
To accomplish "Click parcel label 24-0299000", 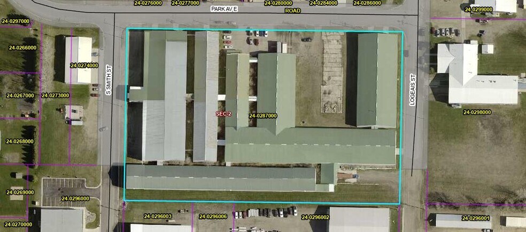I will 479,10.
